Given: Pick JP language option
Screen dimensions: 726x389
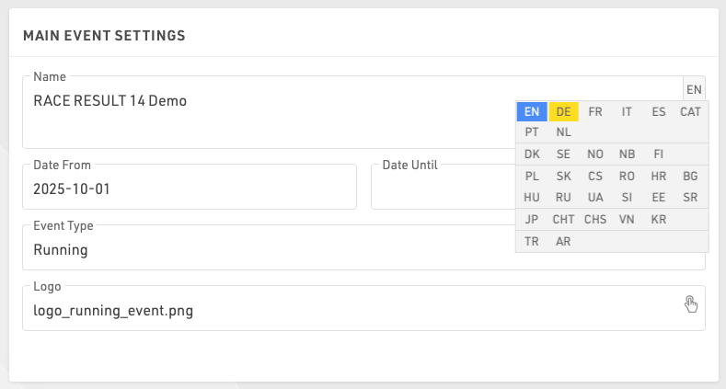Looking at the screenshot, I should tap(532, 220).
